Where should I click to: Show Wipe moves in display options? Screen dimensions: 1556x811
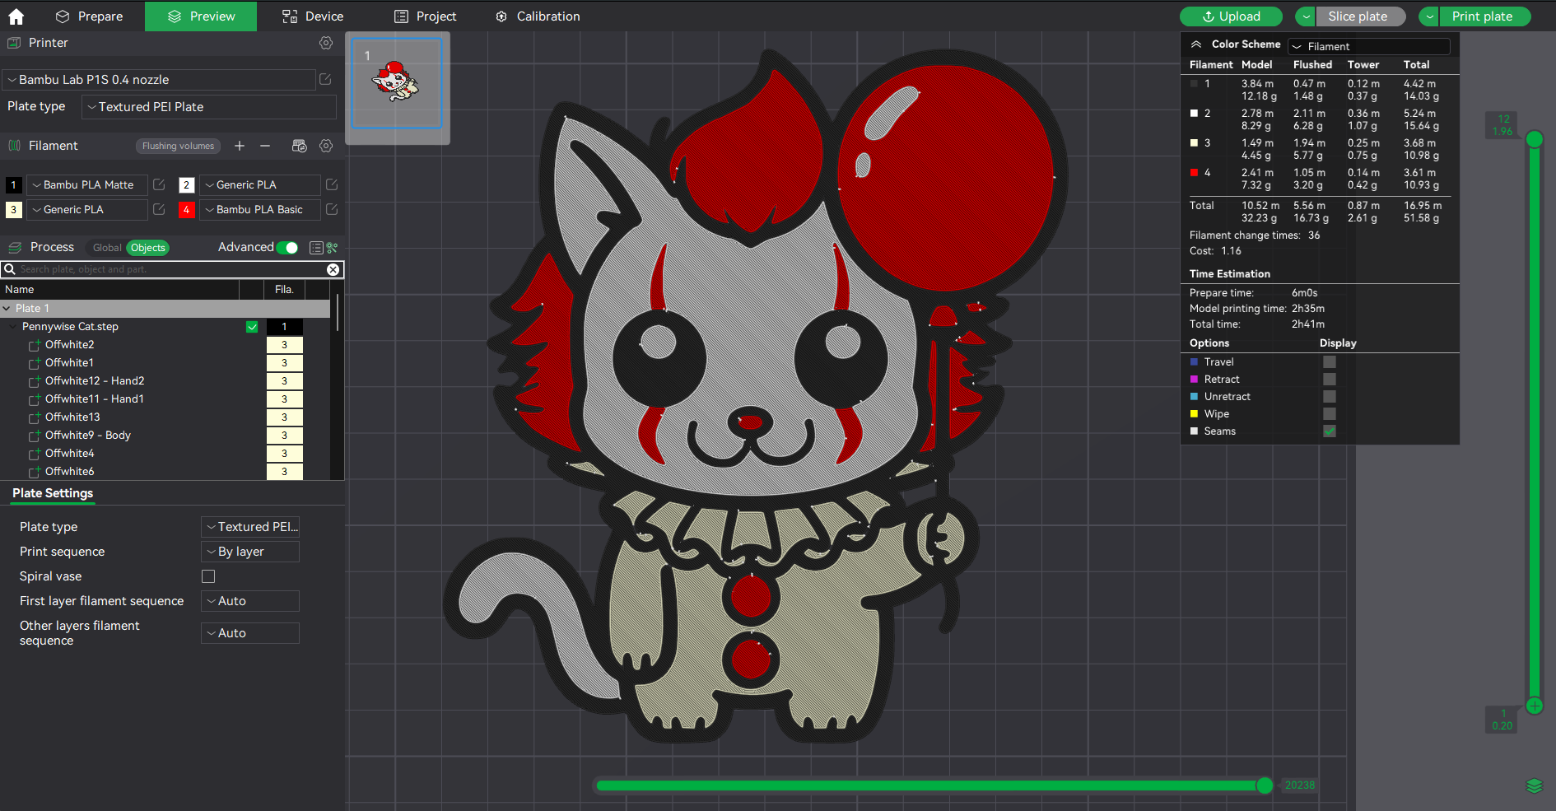(x=1330, y=414)
